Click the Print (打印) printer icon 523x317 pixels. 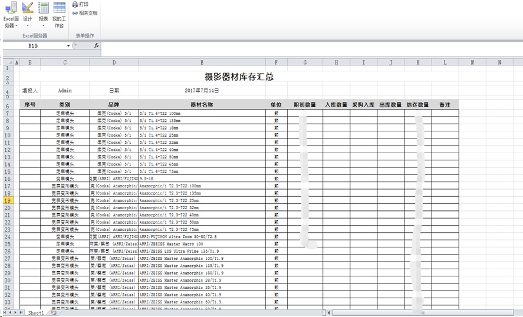[x=75, y=4]
